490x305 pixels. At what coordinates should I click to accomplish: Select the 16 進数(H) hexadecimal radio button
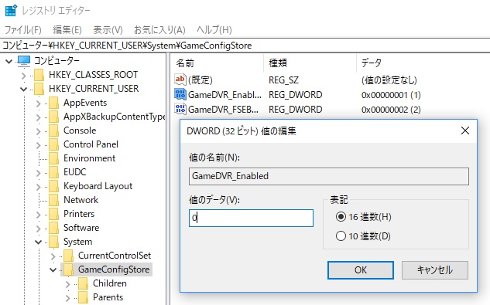(x=341, y=217)
